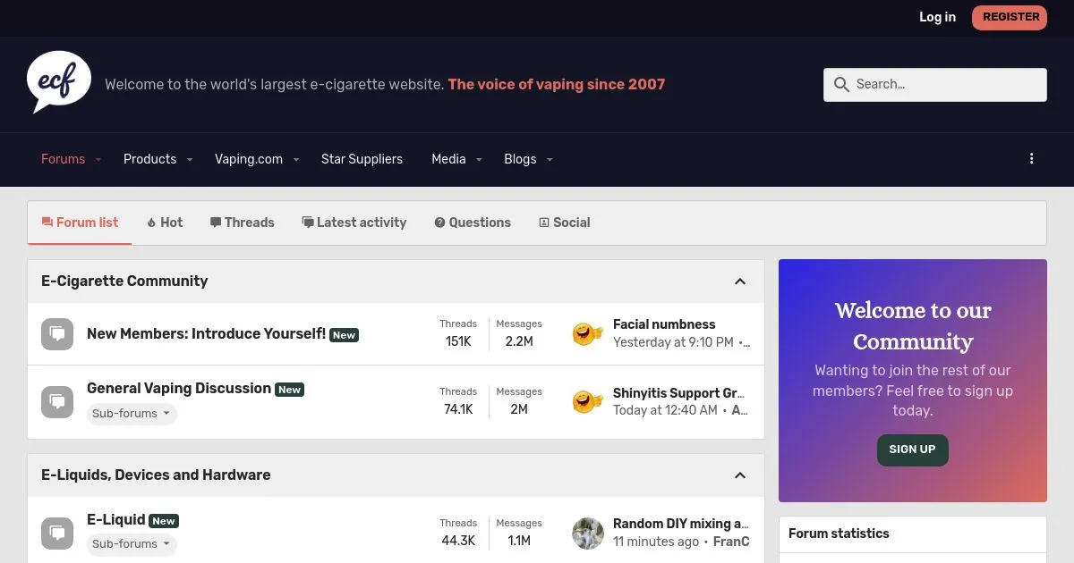Open avatar beside Random DIY mixing post
This screenshot has height=563, width=1074.
(x=587, y=534)
